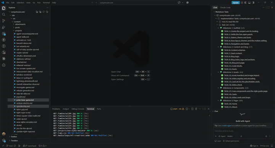Open Explorer views and more actions menu
This screenshot has height=148, width=275.
(x=47, y=8)
